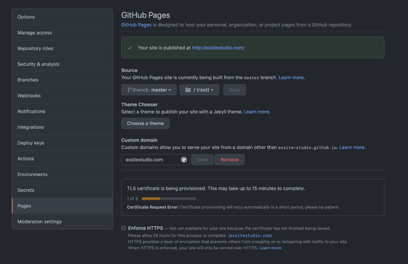
Task: Open Moderation settings in sidebar
Action: pyautogui.click(x=62, y=221)
